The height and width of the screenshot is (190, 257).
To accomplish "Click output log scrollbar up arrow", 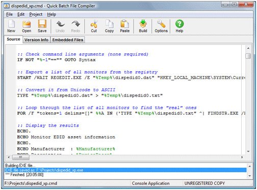I will click(250, 166).
